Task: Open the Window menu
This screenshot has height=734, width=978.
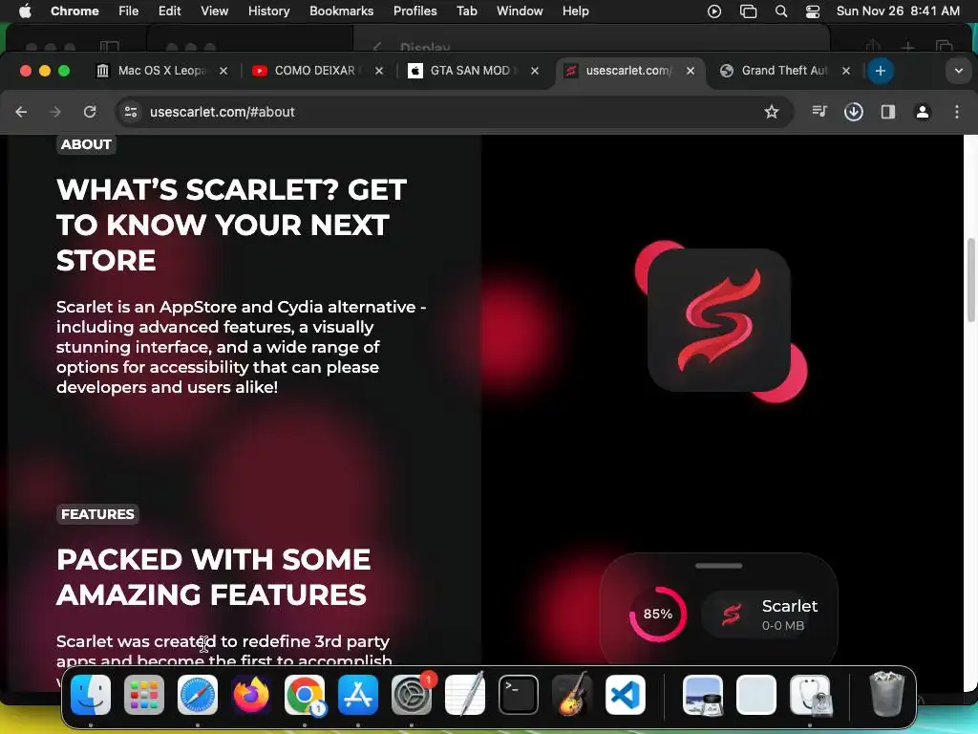Action: tap(520, 11)
